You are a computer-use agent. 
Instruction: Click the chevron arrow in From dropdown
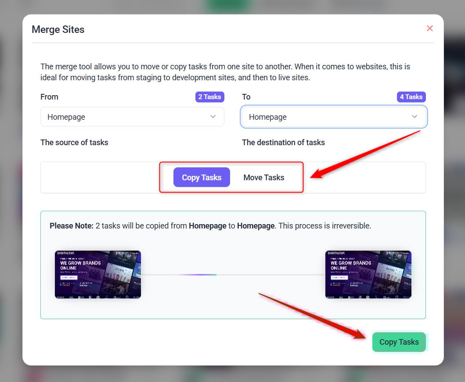point(213,117)
